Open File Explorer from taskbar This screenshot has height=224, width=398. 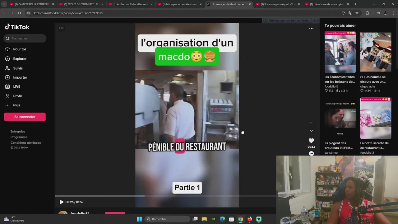[x=204, y=219]
